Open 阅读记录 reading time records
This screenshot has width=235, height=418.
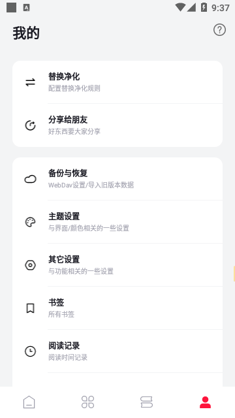(117, 351)
